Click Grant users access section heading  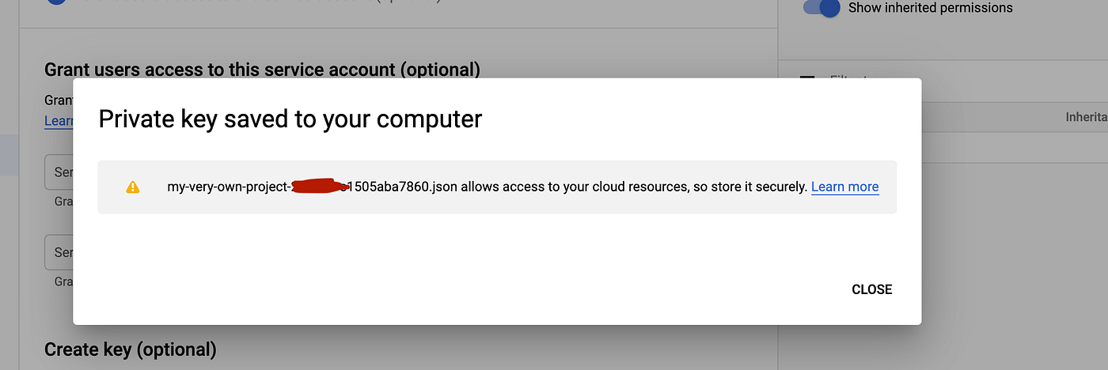click(262, 70)
